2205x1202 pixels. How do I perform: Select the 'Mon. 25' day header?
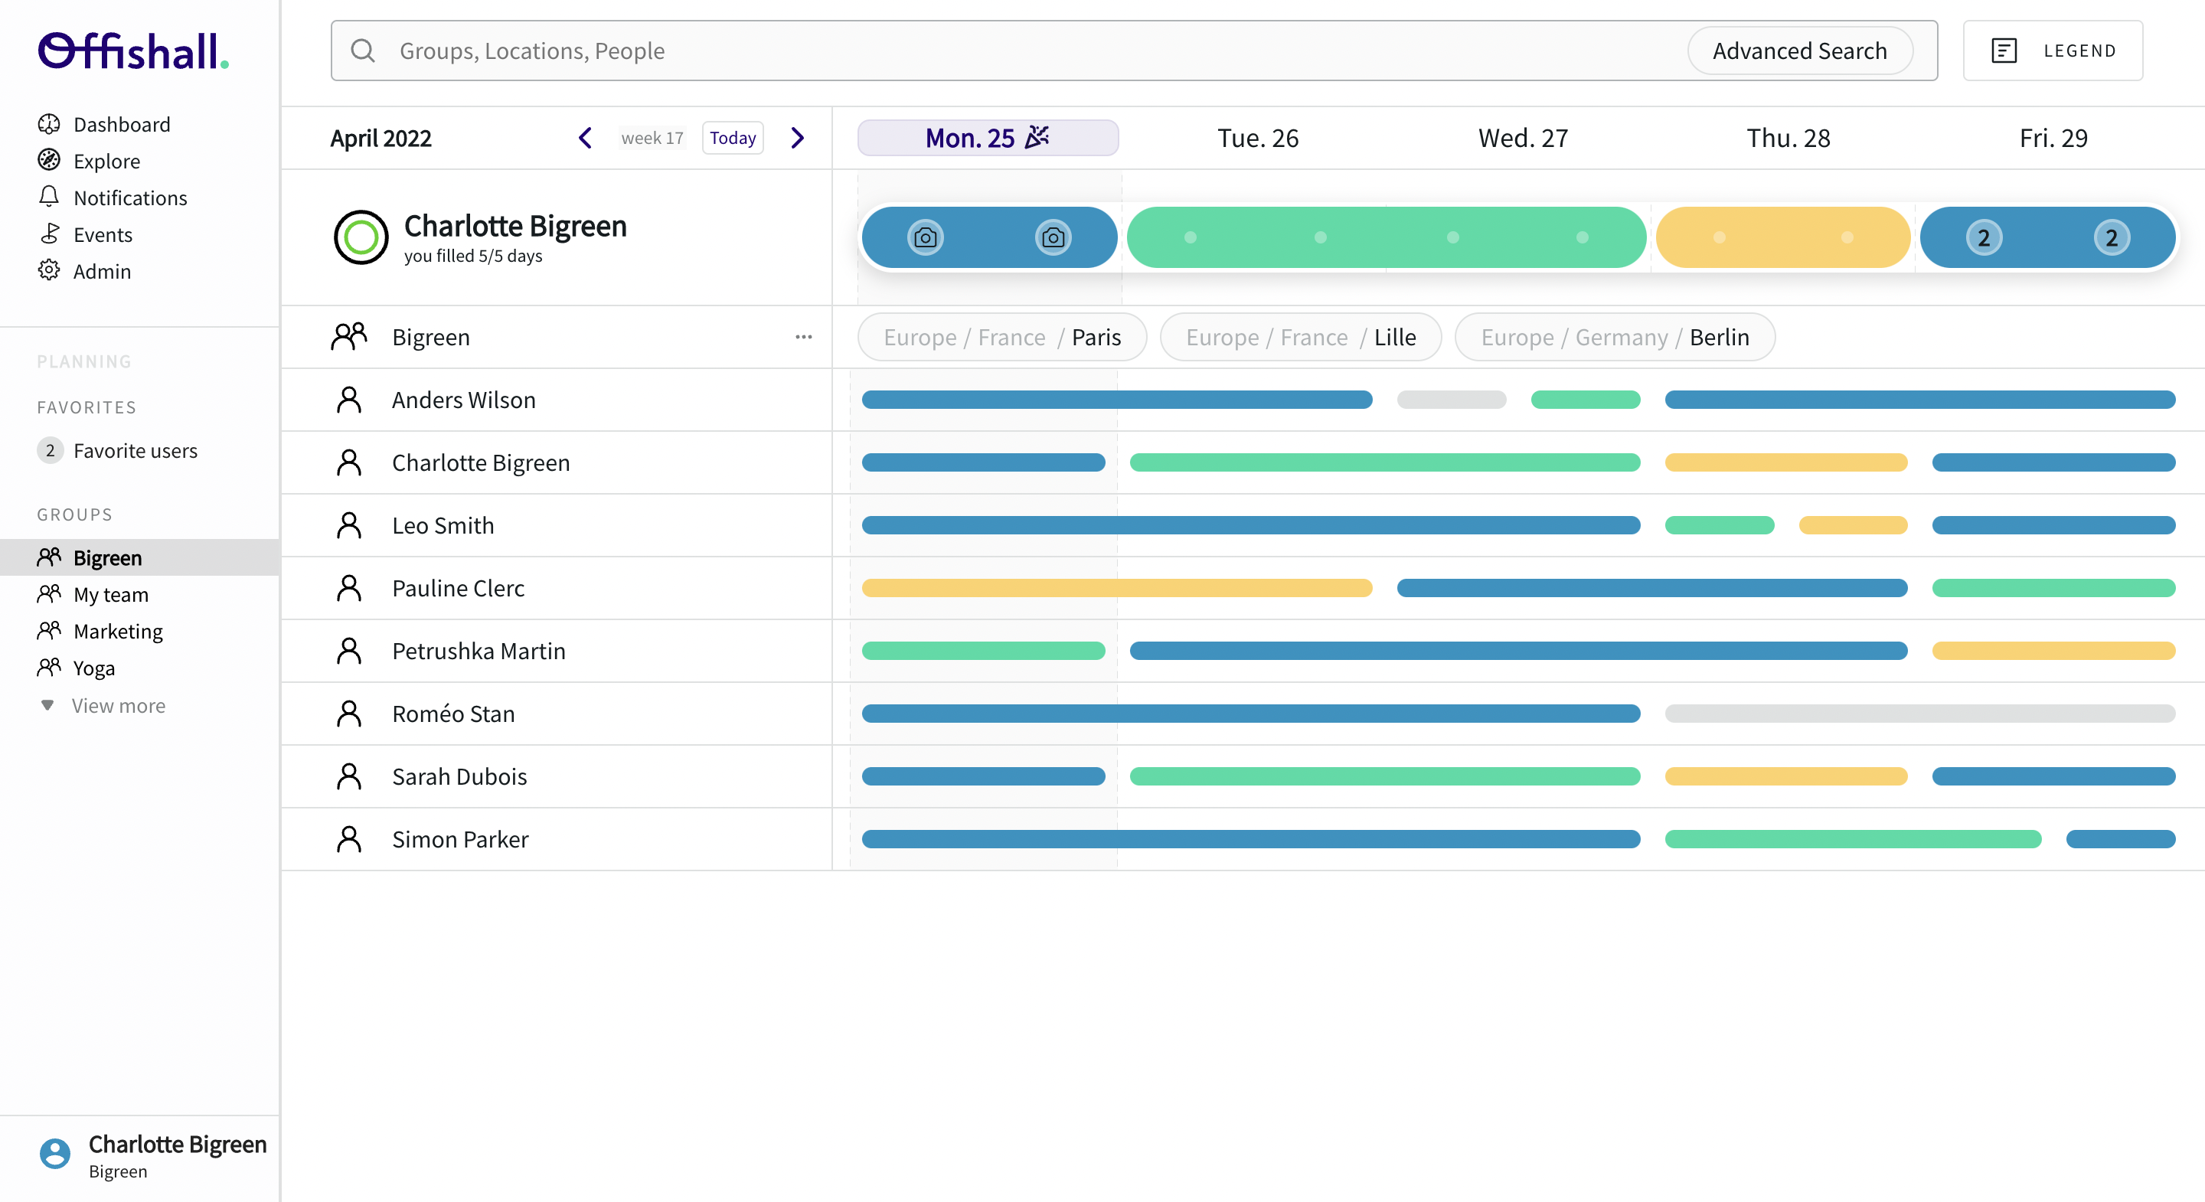click(988, 137)
